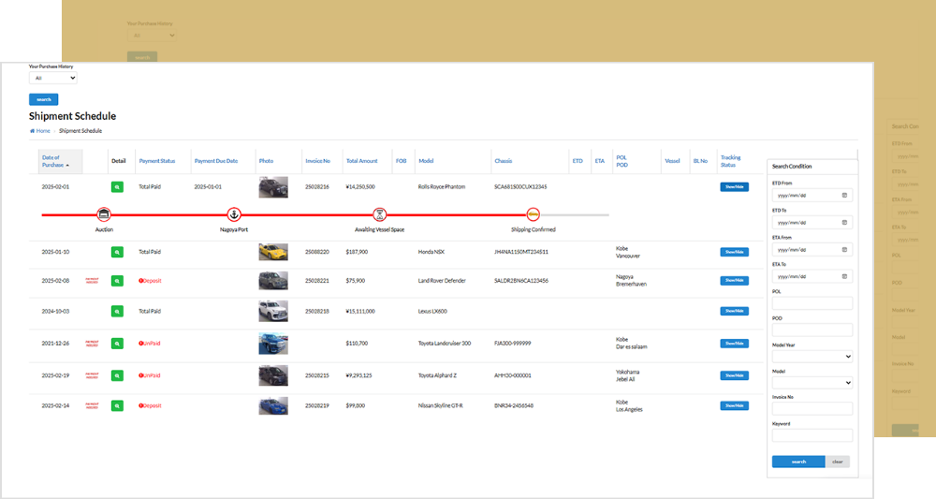Sort by Vessel column header
936x499 pixels.
tap(672, 161)
